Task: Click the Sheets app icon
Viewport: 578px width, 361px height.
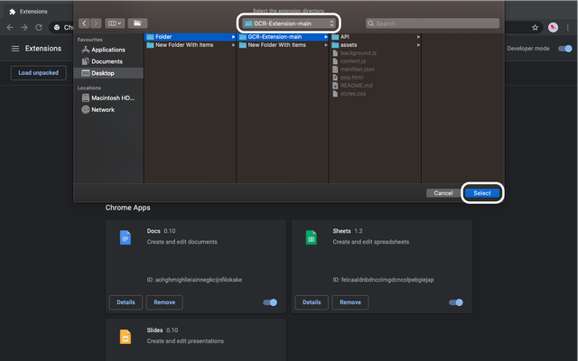Action: click(x=311, y=237)
